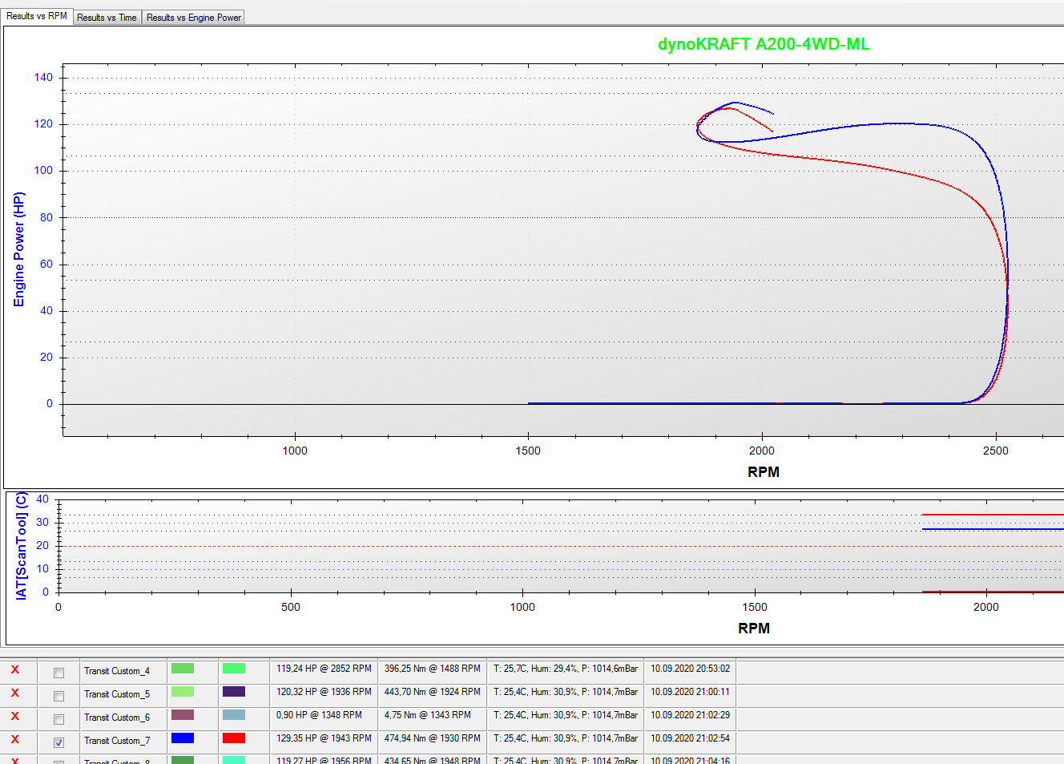Image resolution: width=1064 pixels, height=764 pixels.
Task: Tick the checkbox for Transit Custom_5
Action: pos(58,696)
